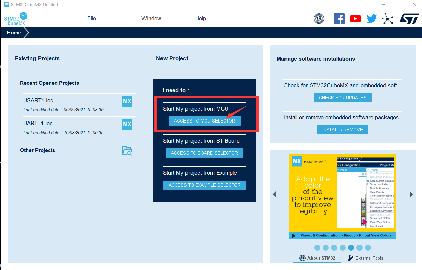
Task: Open the Window menu
Action: coord(151,19)
